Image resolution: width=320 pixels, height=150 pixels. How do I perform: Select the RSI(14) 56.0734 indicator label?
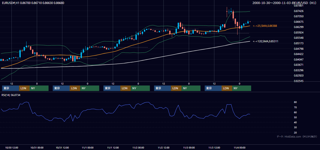(11, 95)
